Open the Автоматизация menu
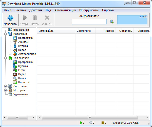The image size is (152, 127). point(65,10)
